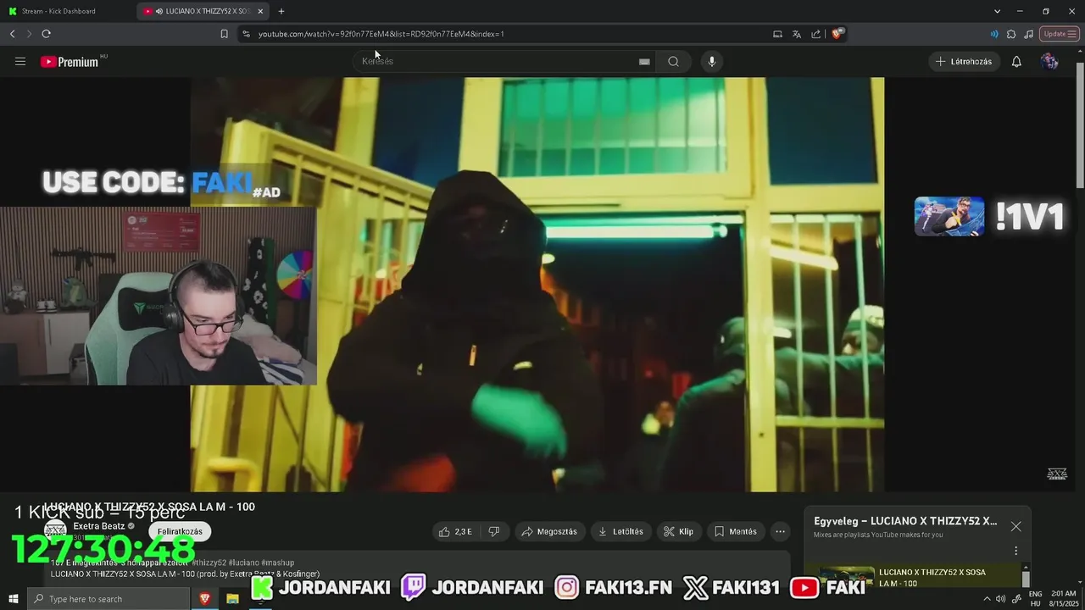Open the taskbar volume icon
Viewport: 1085px width, 610px height.
1000,599
